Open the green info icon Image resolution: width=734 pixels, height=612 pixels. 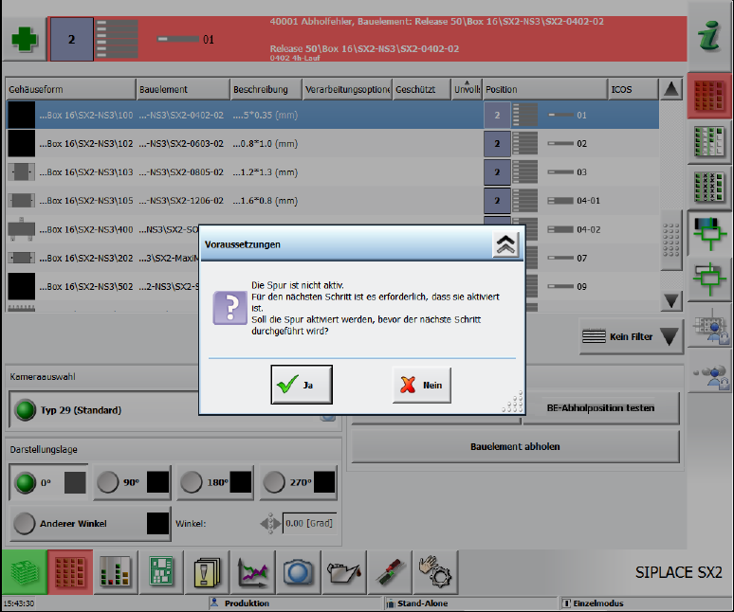coord(709,36)
